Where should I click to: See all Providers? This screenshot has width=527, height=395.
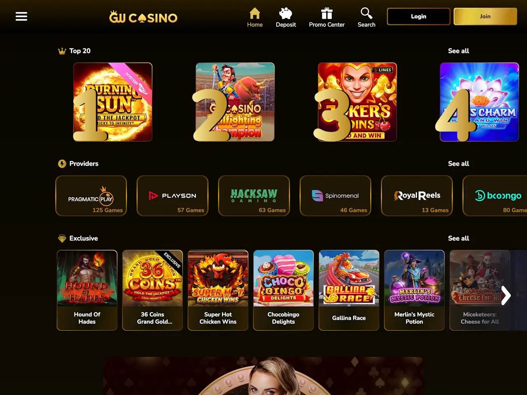click(459, 164)
